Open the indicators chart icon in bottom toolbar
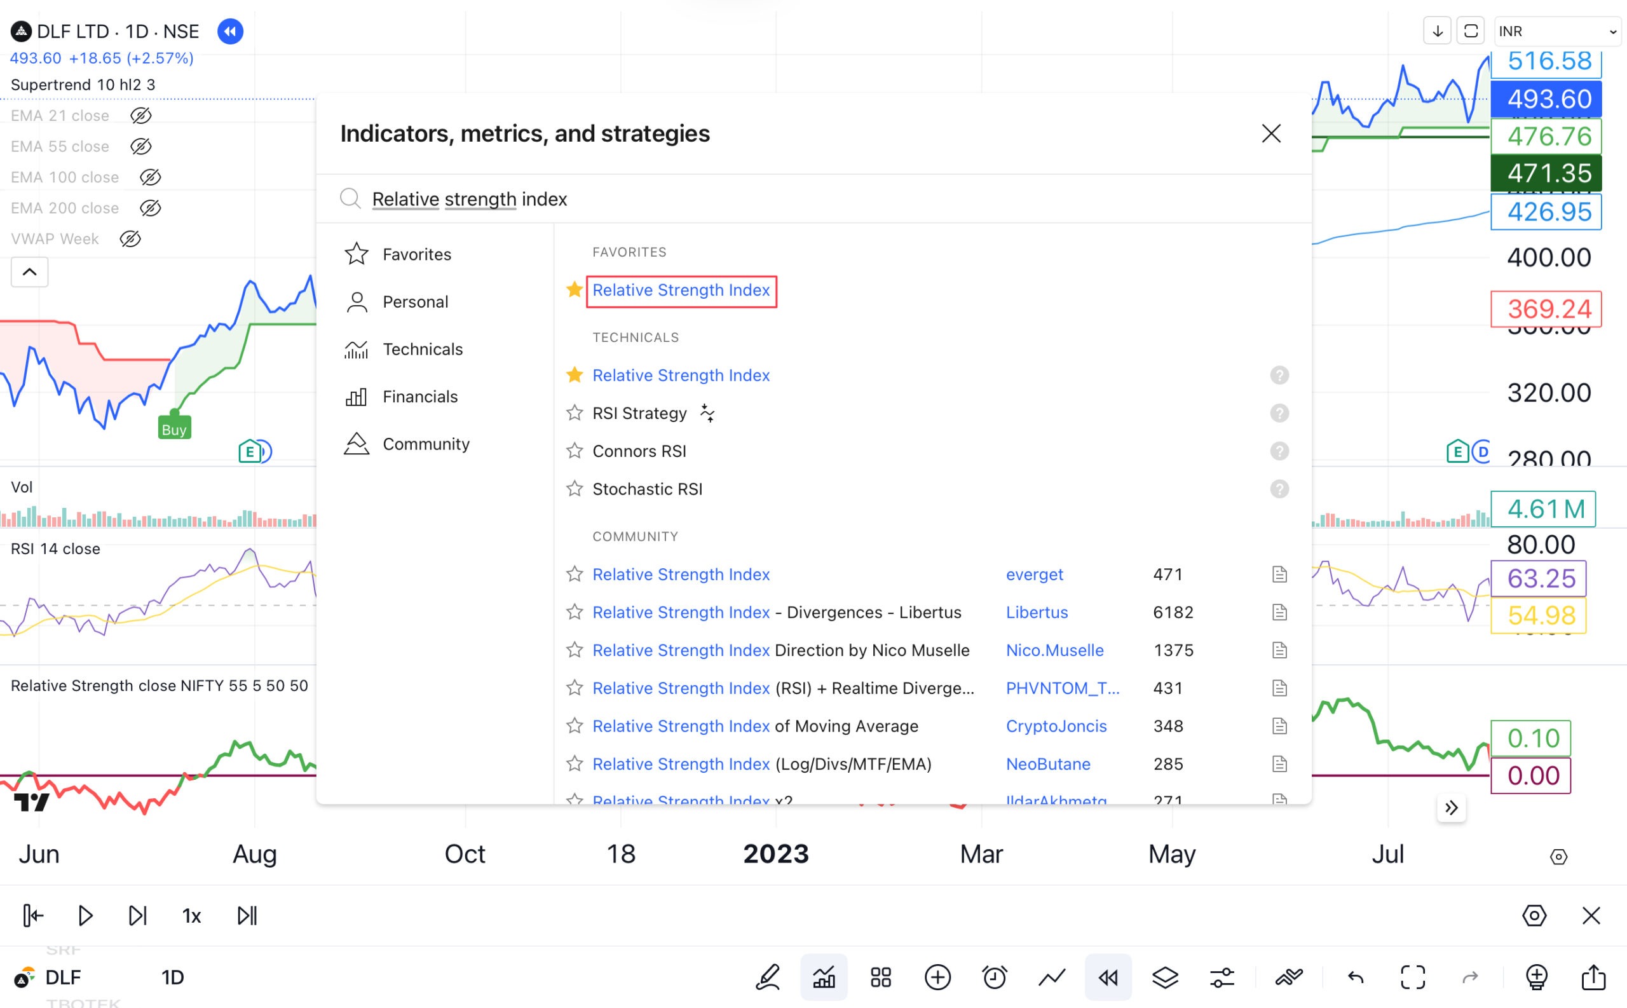Viewport: 1627px width, 1008px height. click(824, 977)
